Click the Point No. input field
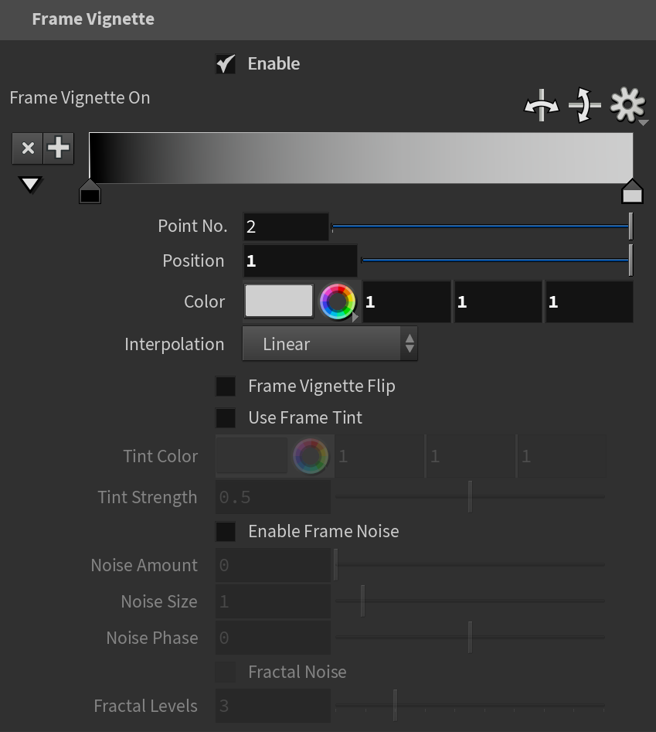This screenshot has width=656, height=732. (x=286, y=226)
